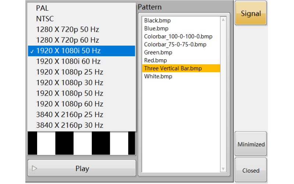Select White.bmp pattern

(181, 77)
